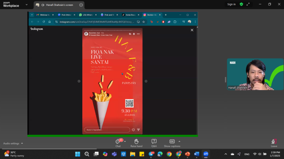Click the instagram.com address bar URL
This screenshot has width=284, height=159.
pyautogui.click(x=97, y=22)
